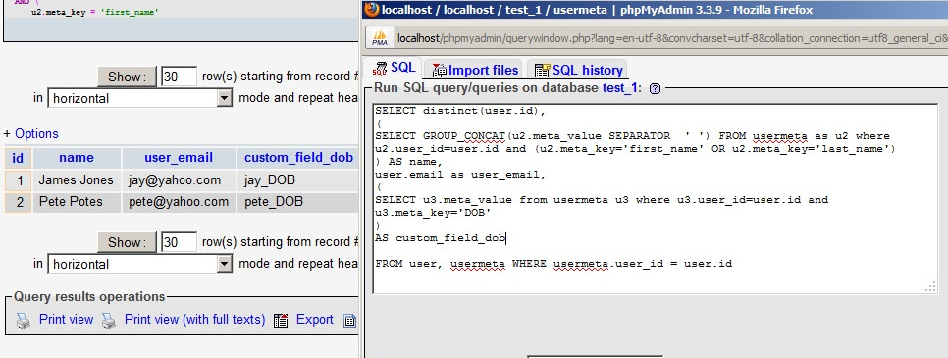Select the James Jones cell
948x358 pixels.
(x=77, y=180)
